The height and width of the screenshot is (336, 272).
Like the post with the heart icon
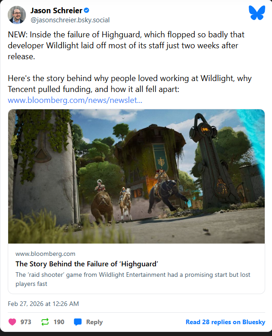click(12, 322)
